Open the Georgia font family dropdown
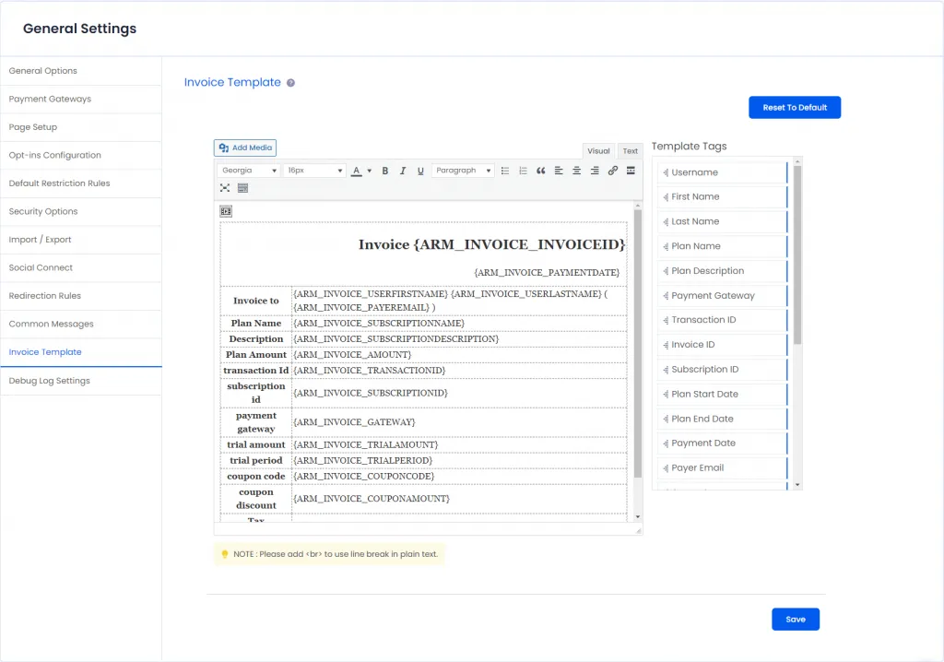This screenshot has width=944, height=662. [x=249, y=171]
